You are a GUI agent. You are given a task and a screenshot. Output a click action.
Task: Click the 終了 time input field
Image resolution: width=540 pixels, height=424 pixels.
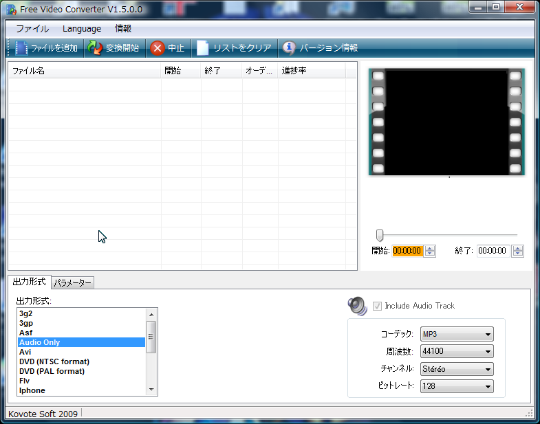[x=493, y=251]
